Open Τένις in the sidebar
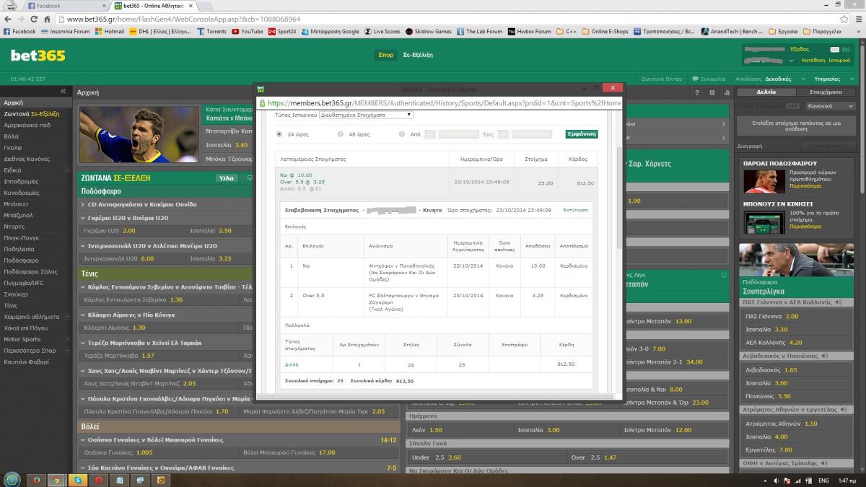866x487 pixels. pos(10,305)
